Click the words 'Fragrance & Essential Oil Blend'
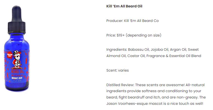This screenshot has width=213, height=110. pyautogui.click(x=174, y=56)
